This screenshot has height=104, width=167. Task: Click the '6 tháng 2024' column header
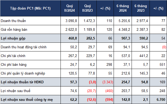click(x=123, y=8)
